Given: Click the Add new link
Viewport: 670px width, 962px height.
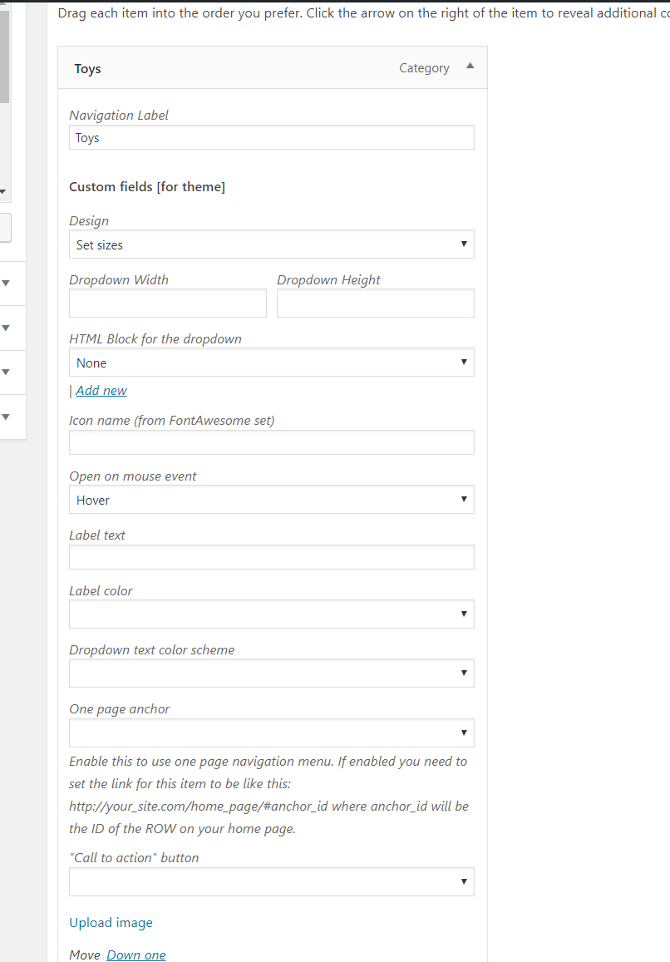Looking at the screenshot, I should 101,391.
